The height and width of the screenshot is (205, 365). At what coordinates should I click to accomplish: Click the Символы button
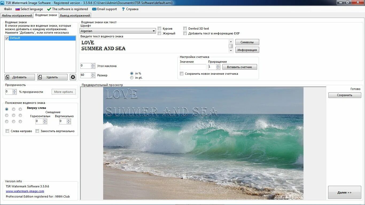(247, 42)
